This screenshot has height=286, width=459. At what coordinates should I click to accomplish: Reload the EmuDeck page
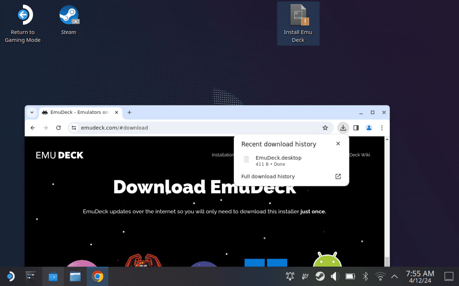point(59,128)
